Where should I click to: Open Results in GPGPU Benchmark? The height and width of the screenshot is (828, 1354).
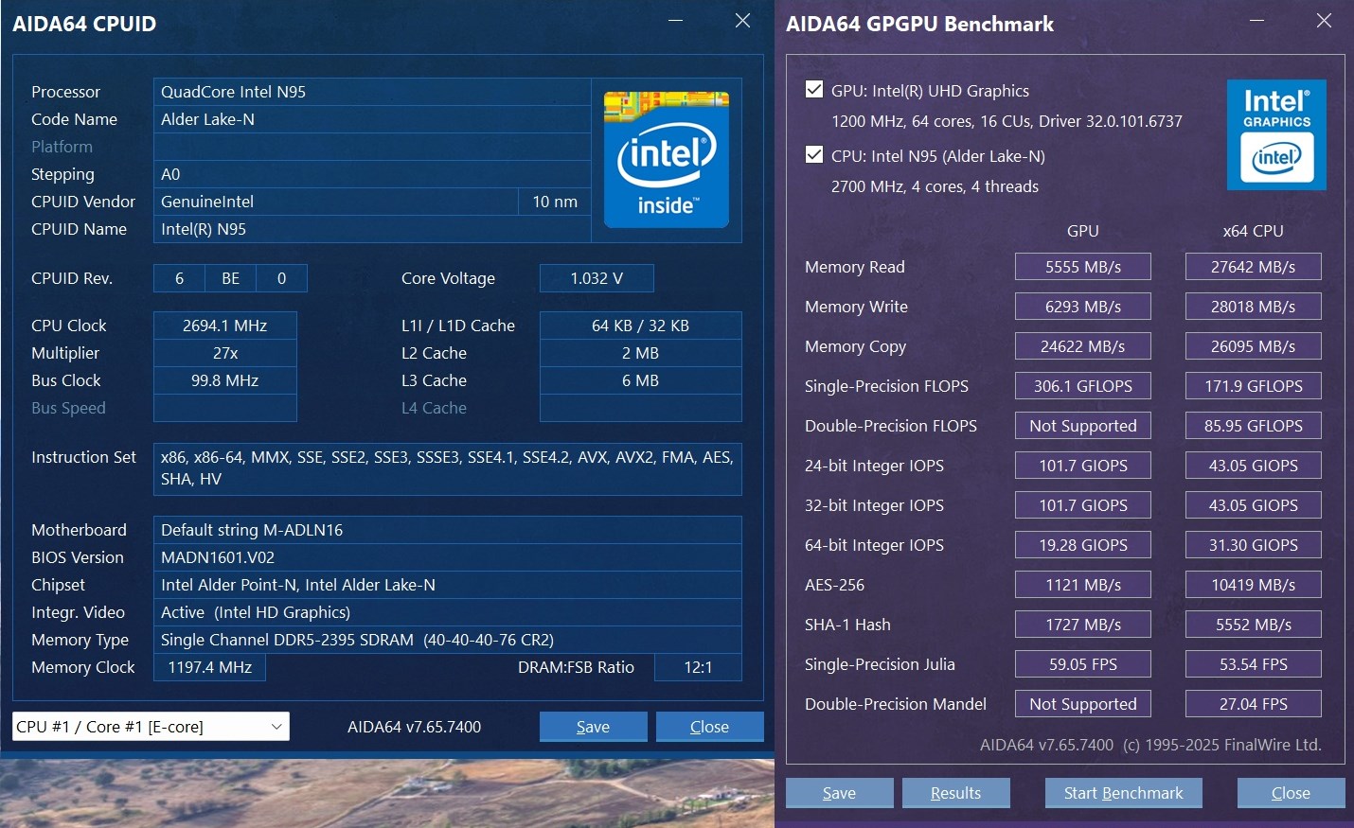(955, 793)
